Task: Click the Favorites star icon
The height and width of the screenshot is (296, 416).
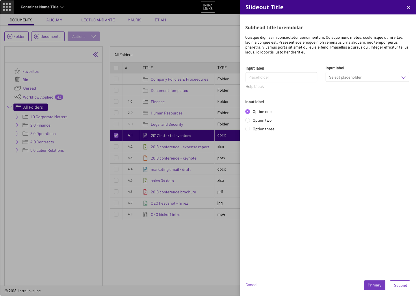Action: (x=17, y=71)
